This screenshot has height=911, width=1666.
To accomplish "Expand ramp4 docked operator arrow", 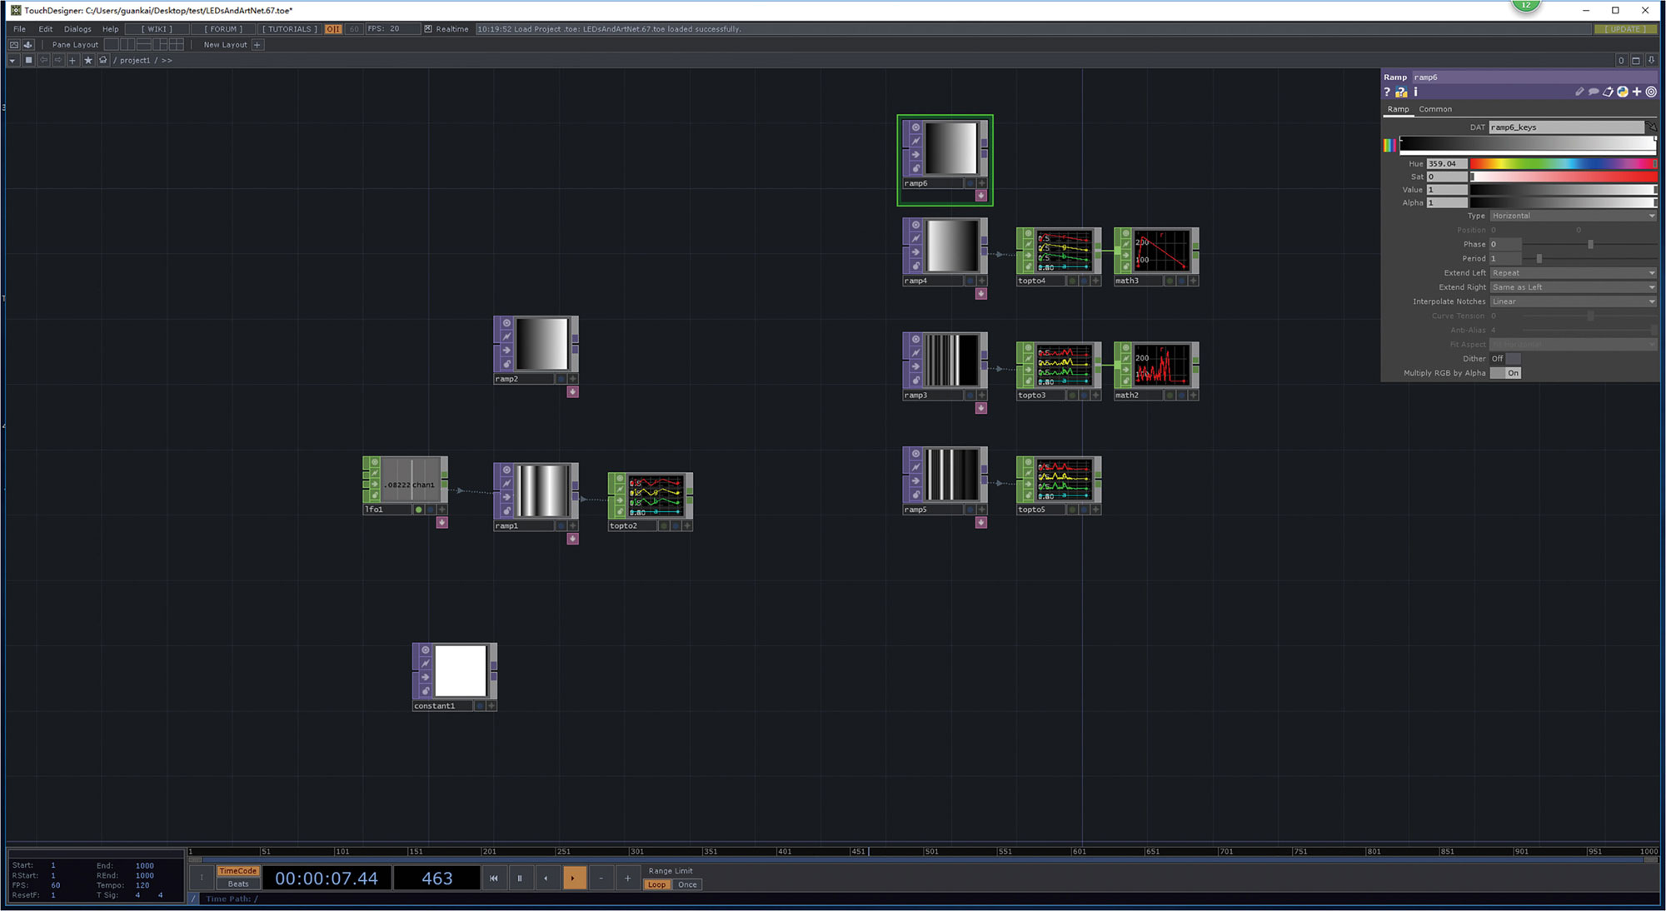I will point(981,294).
